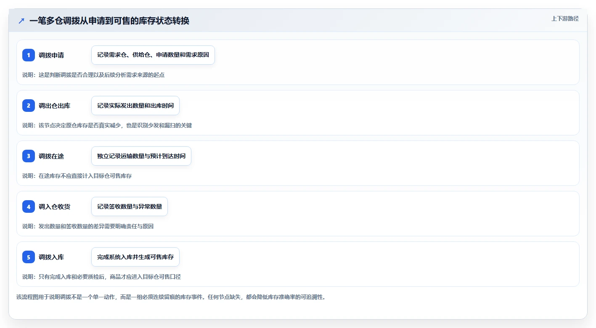Click the note 在途库存不应直接计入目标仓可售库存

77,176
